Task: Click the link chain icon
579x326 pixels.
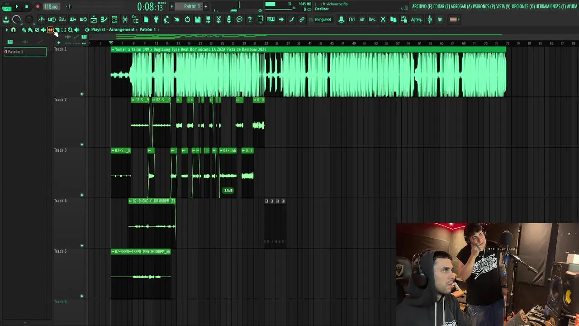Action: point(302,19)
